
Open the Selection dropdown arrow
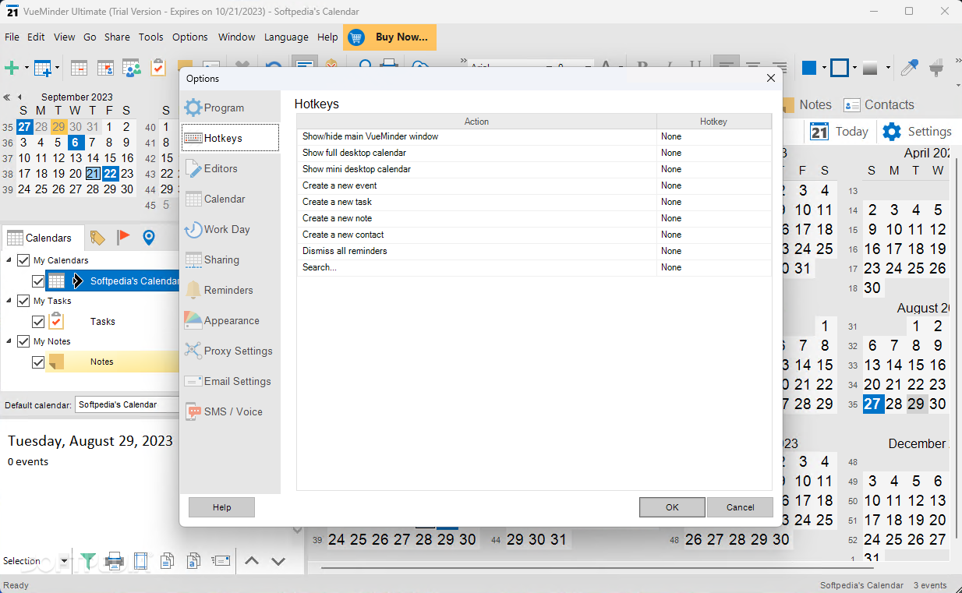[x=64, y=561]
